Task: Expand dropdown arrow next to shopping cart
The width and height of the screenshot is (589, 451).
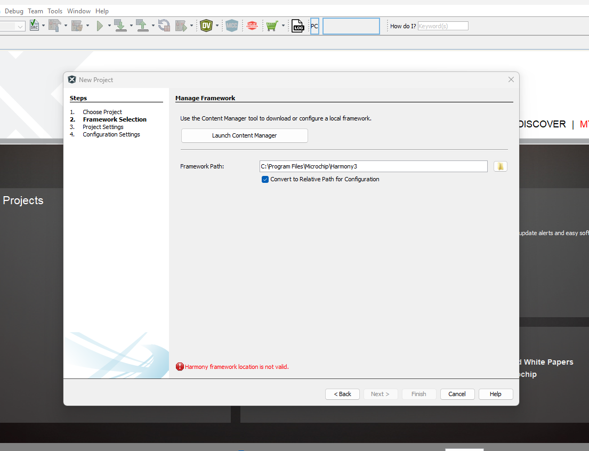Action: [283, 26]
